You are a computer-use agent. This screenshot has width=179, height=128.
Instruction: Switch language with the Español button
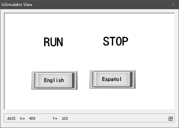click(112, 79)
